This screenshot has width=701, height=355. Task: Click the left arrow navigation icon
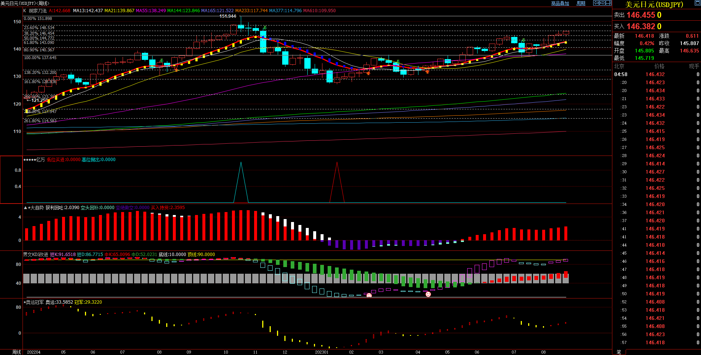click(596, 3)
